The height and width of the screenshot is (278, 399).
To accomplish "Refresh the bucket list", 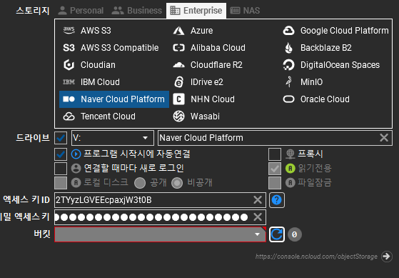I will (x=277, y=234).
